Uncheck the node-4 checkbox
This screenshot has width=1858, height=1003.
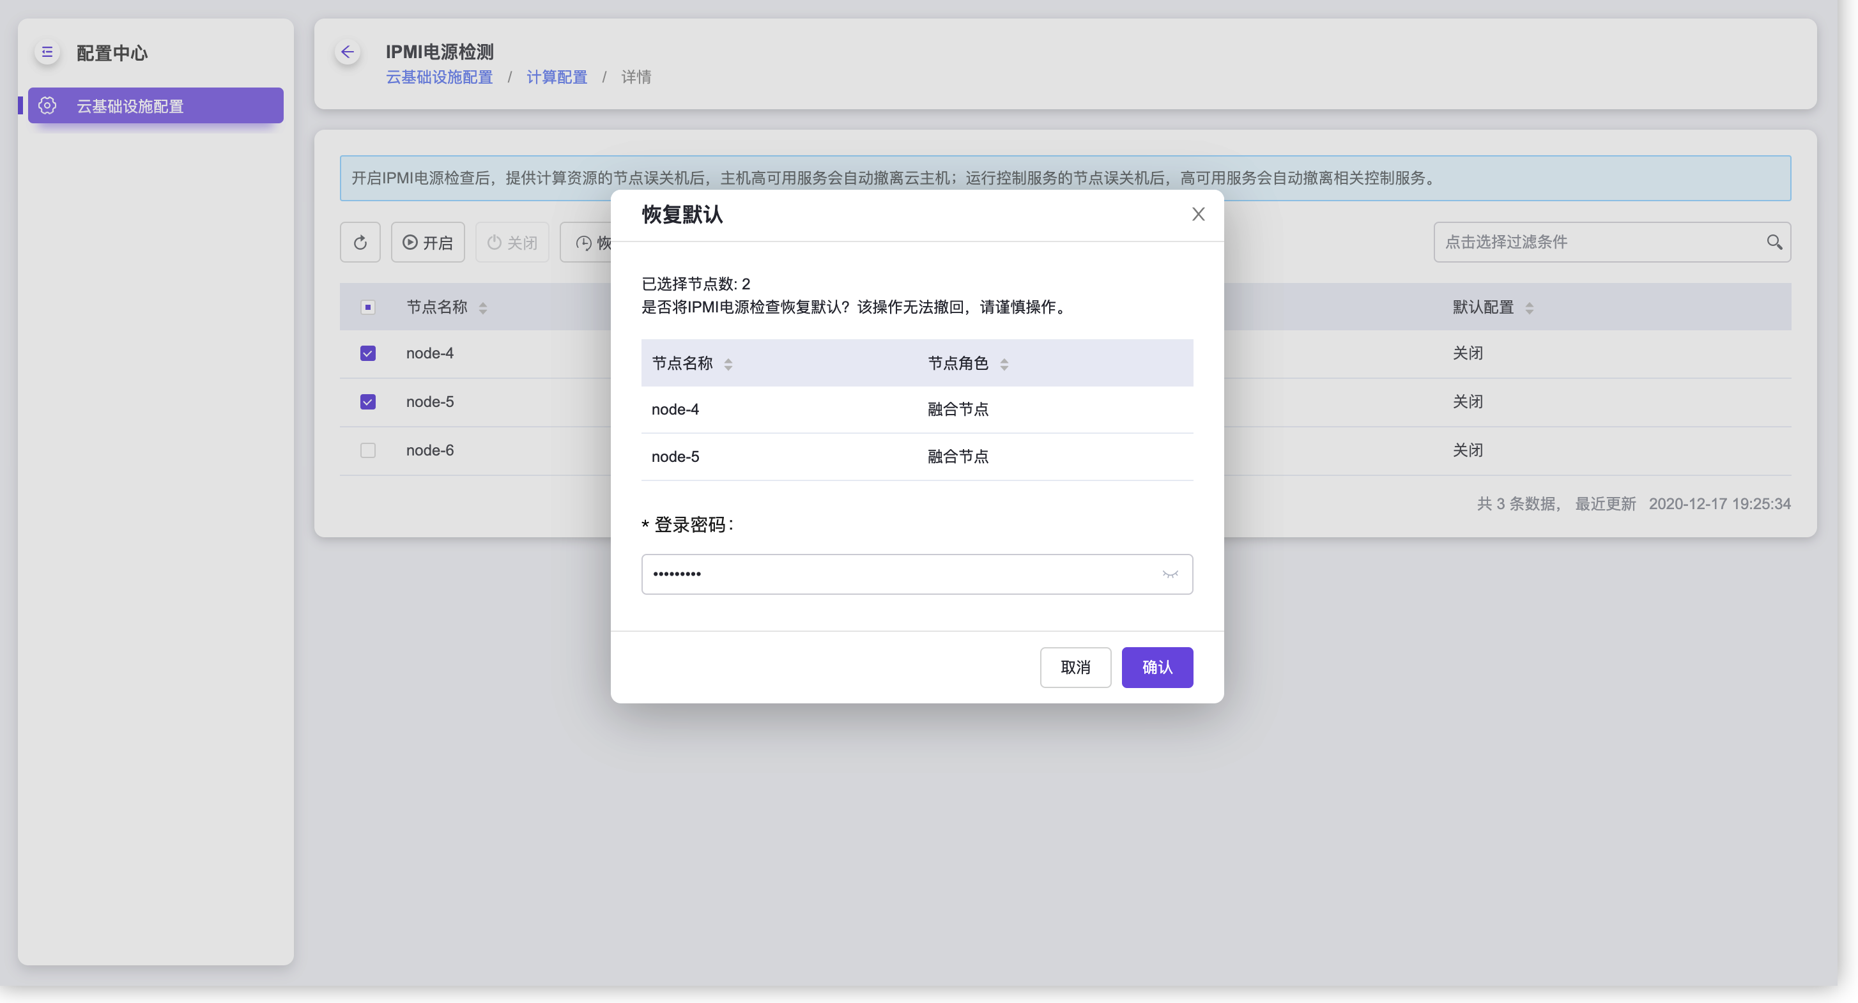pos(368,353)
